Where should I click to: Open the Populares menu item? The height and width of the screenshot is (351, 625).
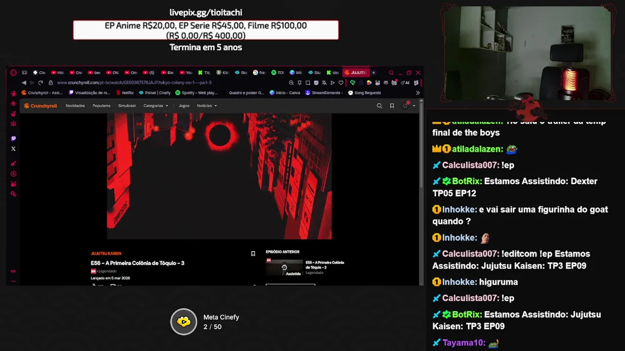point(102,106)
